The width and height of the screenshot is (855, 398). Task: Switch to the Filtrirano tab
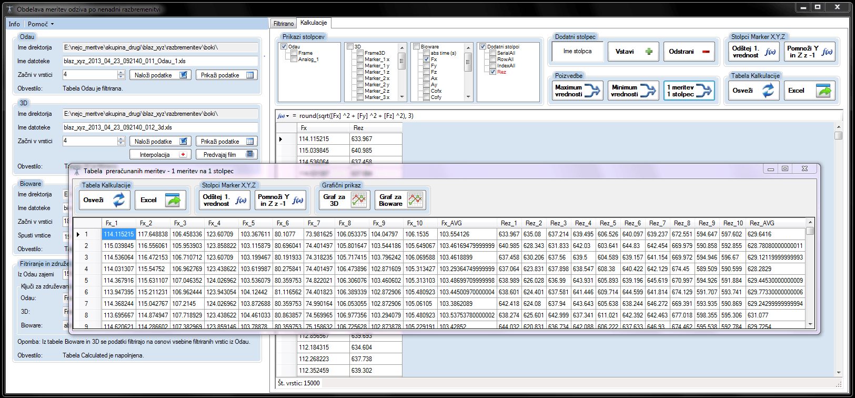pos(284,24)
